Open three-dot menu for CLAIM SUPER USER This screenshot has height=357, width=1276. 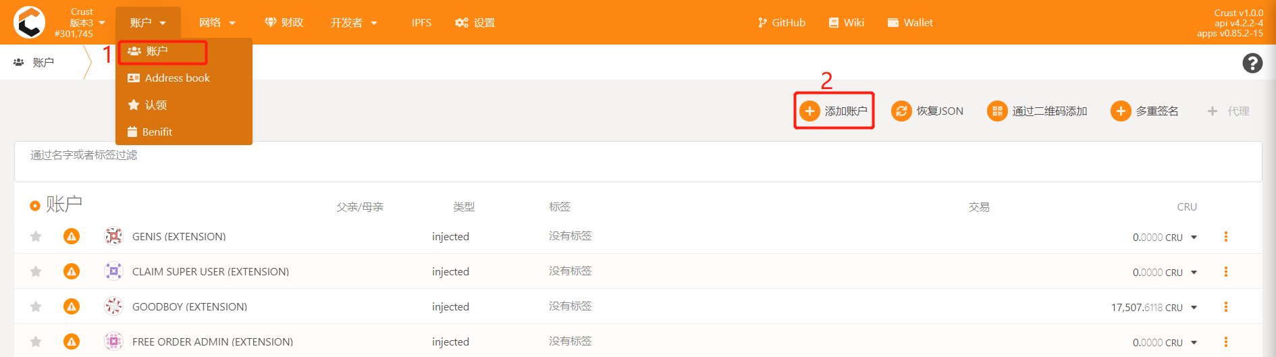coord(1226,272)
